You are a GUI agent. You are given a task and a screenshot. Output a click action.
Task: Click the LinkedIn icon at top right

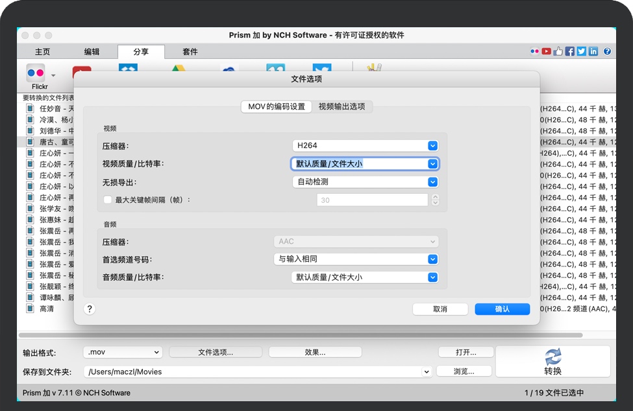[x=593, y=52]
